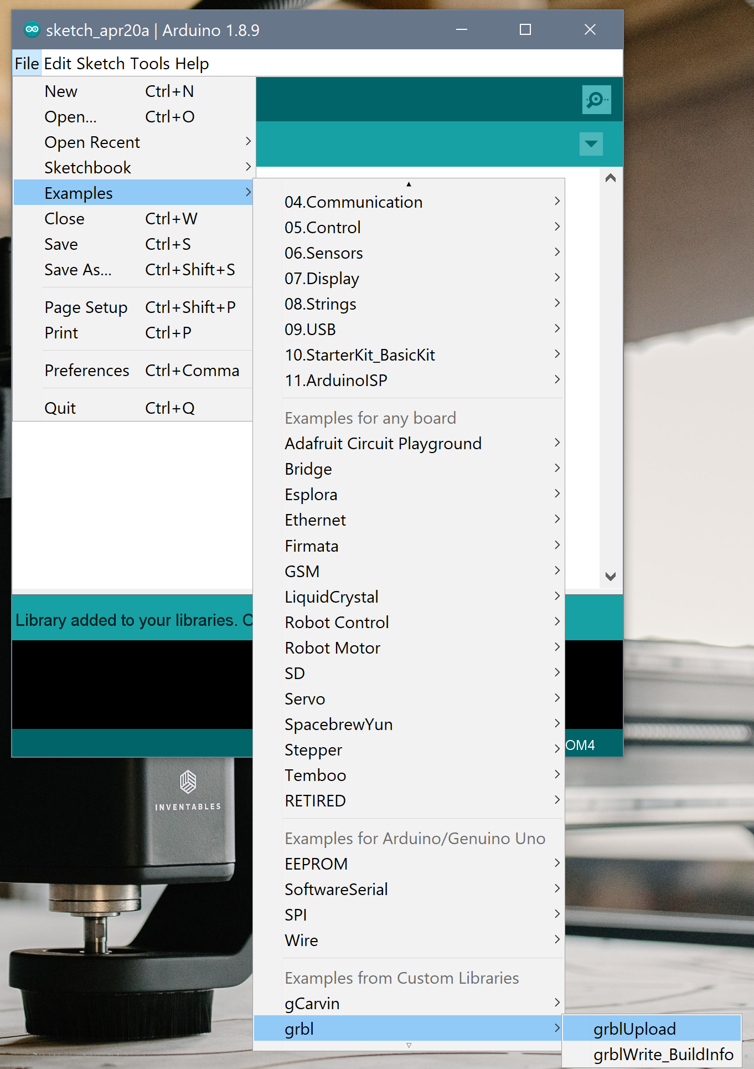Open Stepper library examples
This screenshot has height=1069, width=754.
click(409, 750)
